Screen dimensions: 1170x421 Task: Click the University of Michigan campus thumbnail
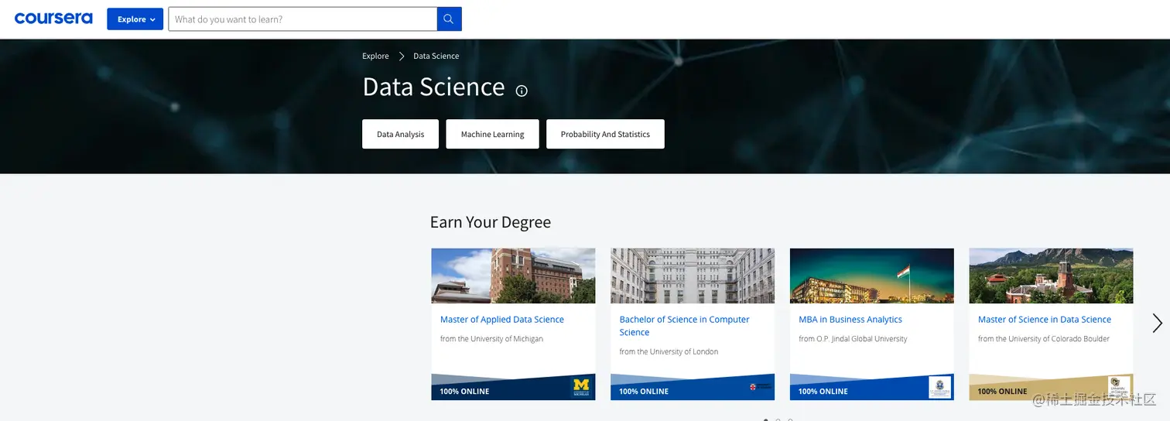click(513, 276)
